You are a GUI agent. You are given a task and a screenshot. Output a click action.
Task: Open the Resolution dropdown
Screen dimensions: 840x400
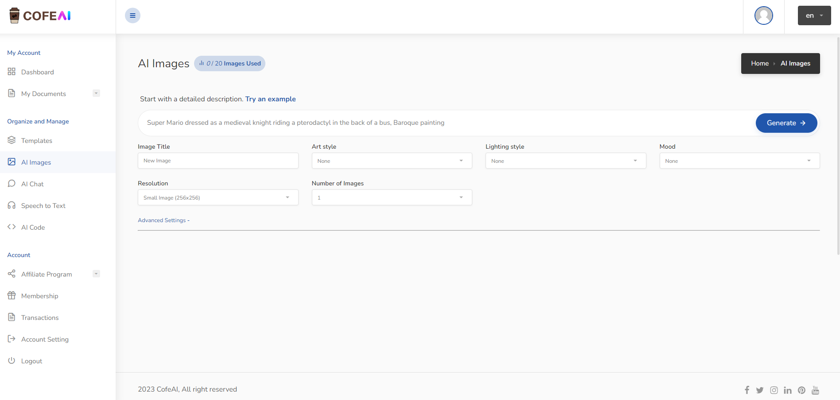(x=218, y=198)
